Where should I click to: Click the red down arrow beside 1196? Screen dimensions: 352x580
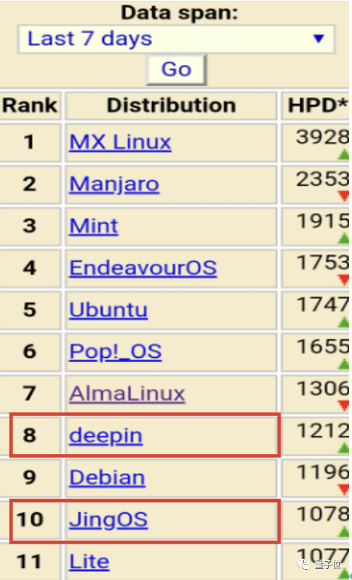(x=343, y=490)
